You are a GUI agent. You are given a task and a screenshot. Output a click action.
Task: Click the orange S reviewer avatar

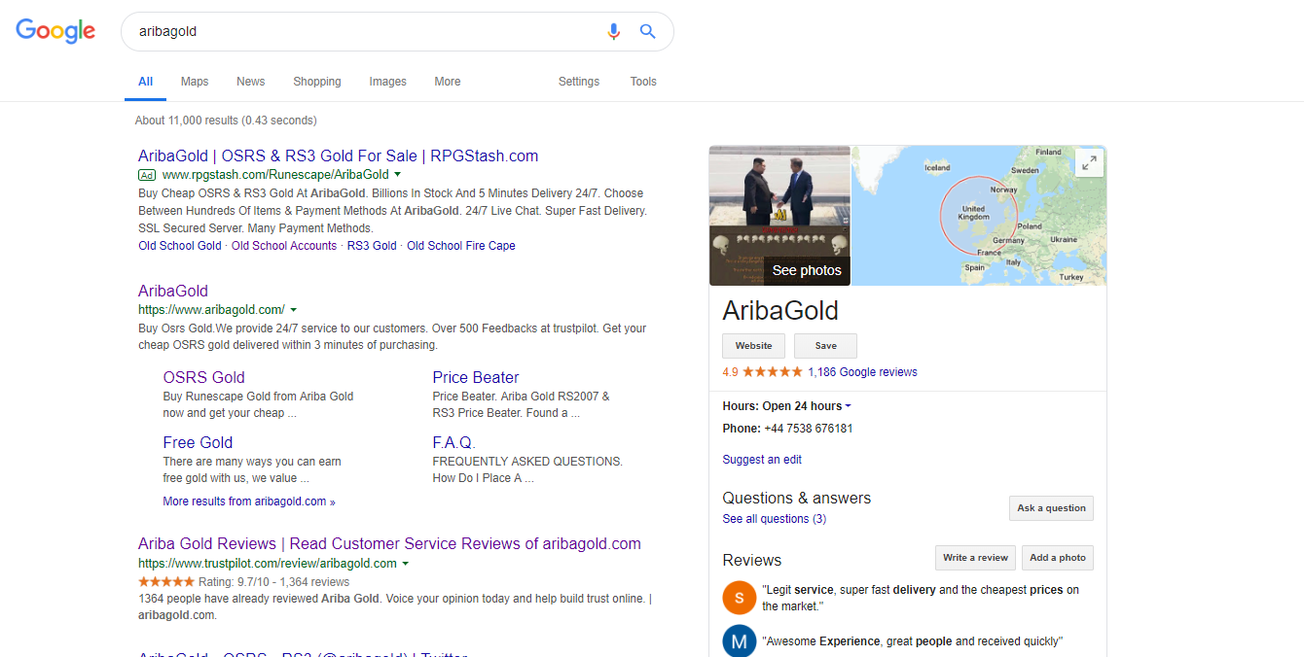pyautogui.click(x=740, y=598)
